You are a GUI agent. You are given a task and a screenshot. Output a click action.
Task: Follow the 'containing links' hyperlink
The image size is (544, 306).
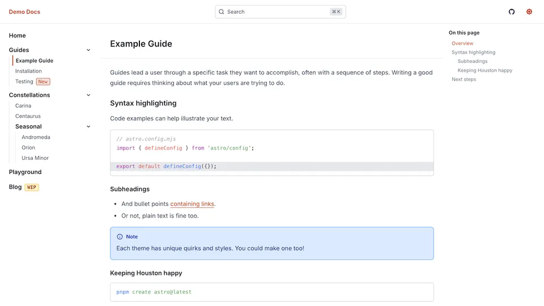(x=192, y=204)
